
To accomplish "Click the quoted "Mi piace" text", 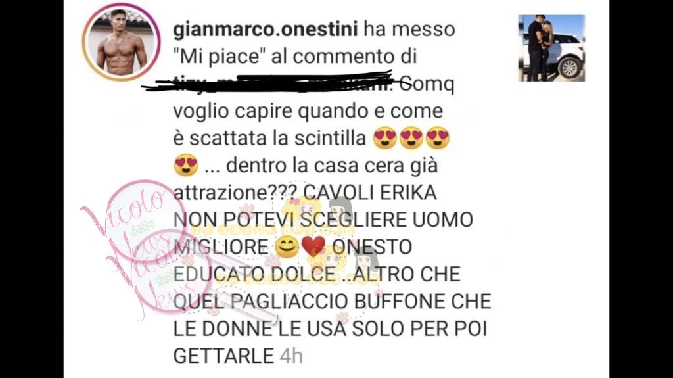I will click(x=219, y=57).
